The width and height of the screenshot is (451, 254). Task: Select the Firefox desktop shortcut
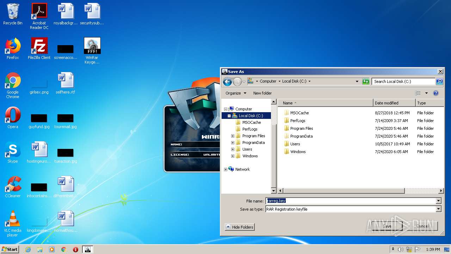click(x=13, y=49)
